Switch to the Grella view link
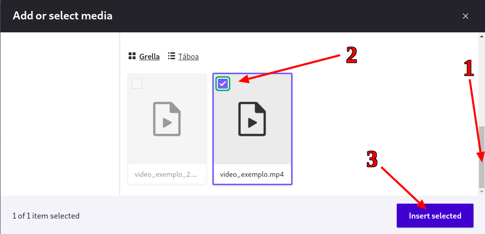 (150, 57)
